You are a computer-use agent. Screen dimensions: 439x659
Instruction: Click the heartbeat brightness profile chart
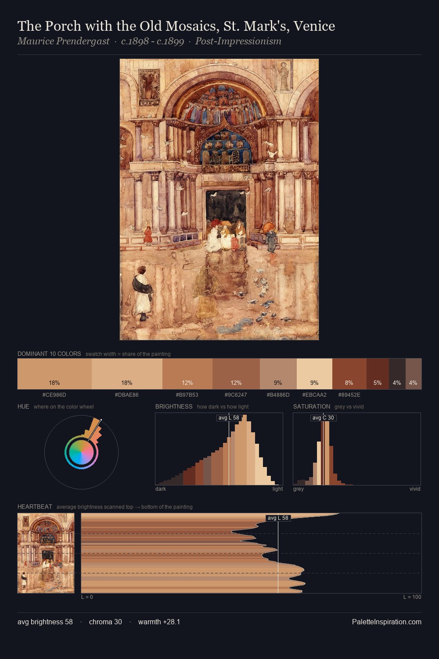pos(251,553)
